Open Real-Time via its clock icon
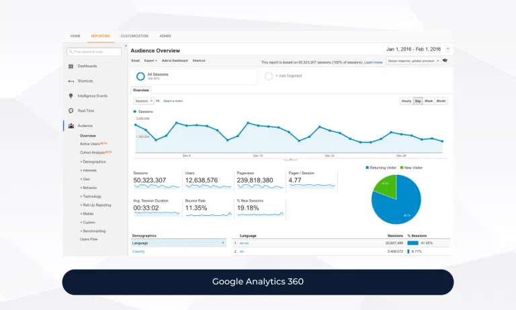The width and height of the screenshot is (516, 310). coord(71,111)
